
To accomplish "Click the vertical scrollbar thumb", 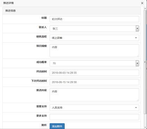I will tap(145, 62).
